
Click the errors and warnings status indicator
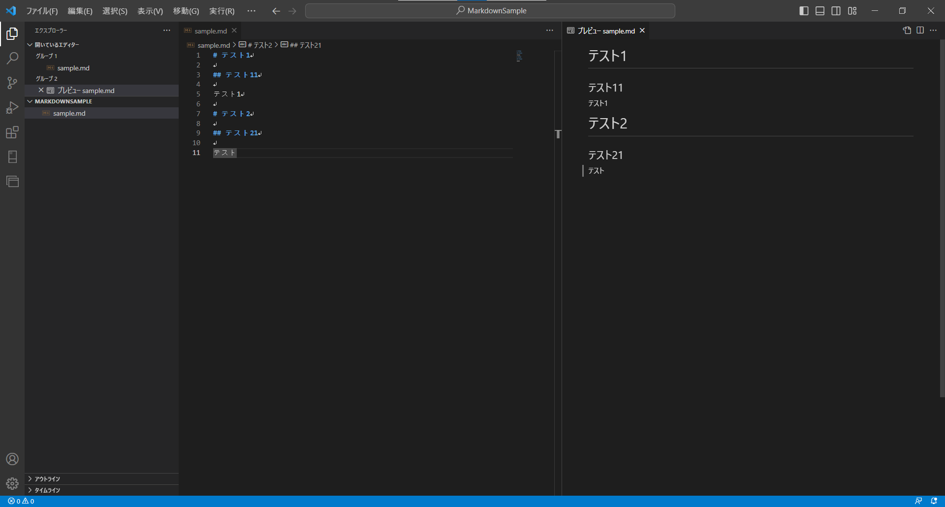(x=21, y=501)
